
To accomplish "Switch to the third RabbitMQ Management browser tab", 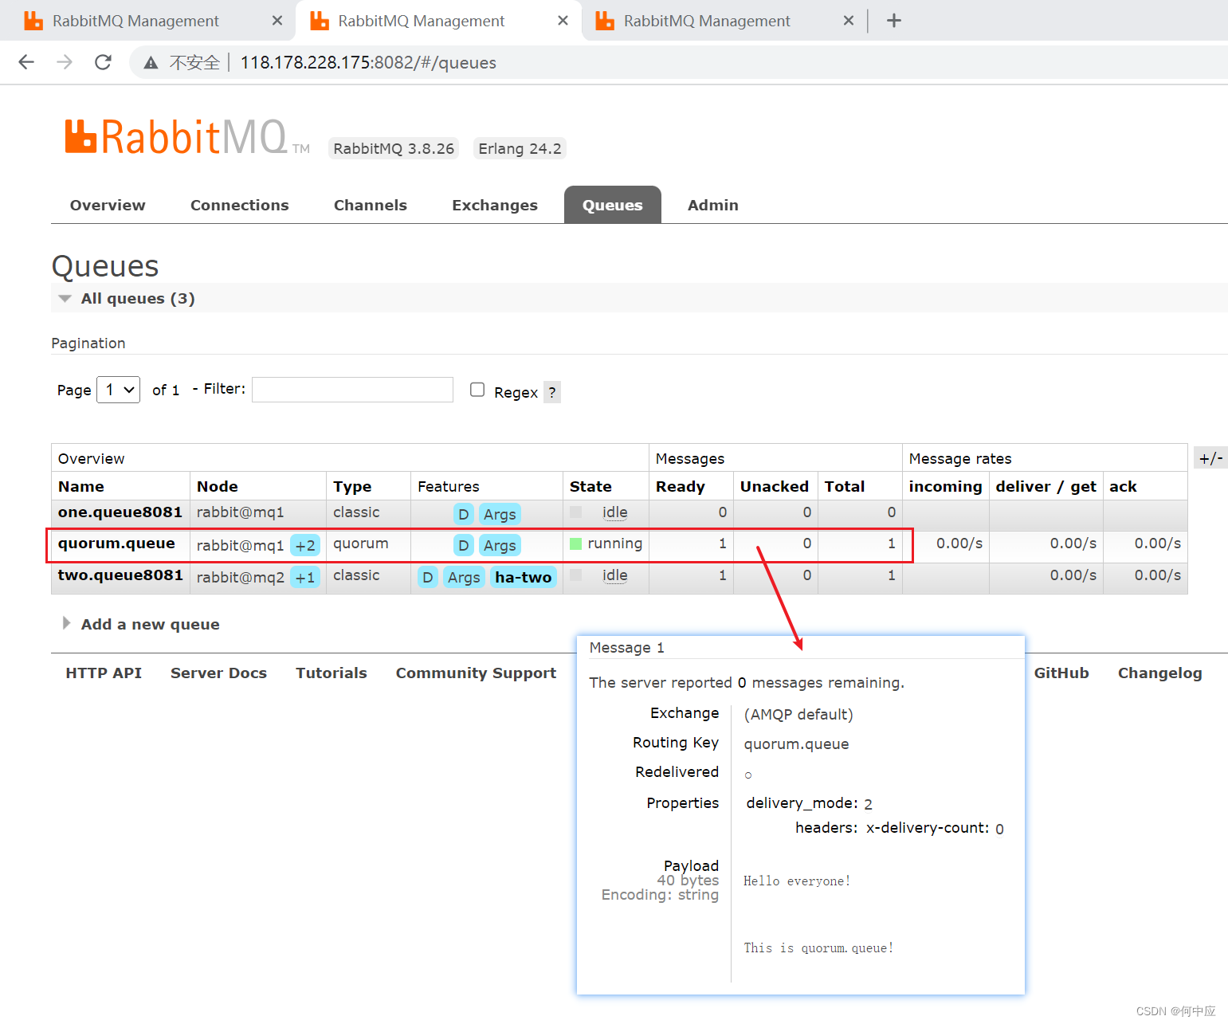I will click(x=707, y=21).
